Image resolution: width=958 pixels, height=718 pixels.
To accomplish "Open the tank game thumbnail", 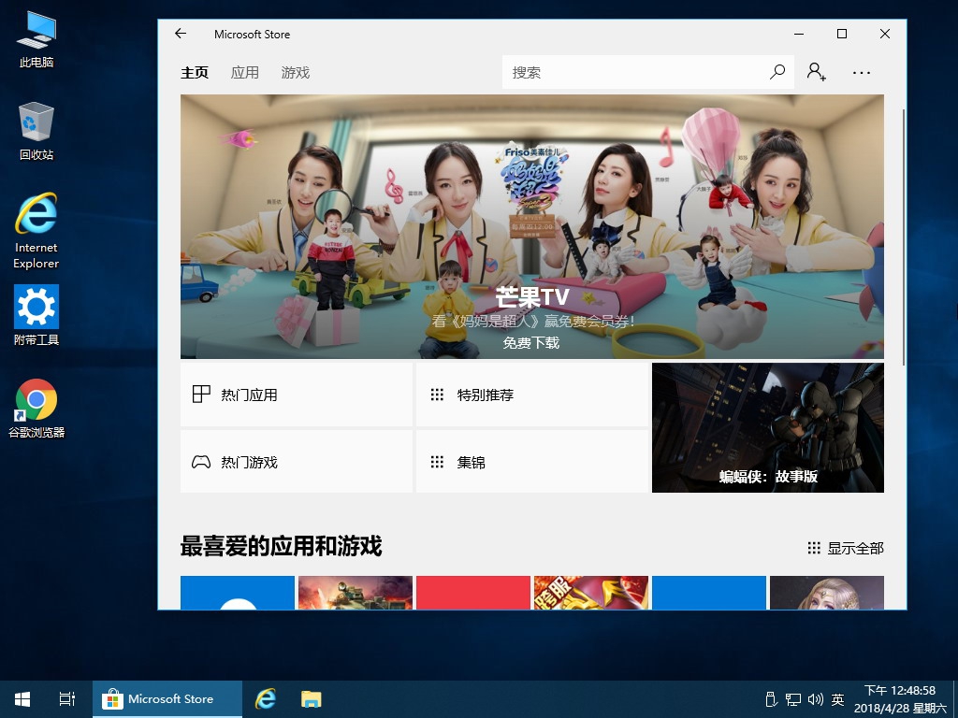I will pos(356,593).
